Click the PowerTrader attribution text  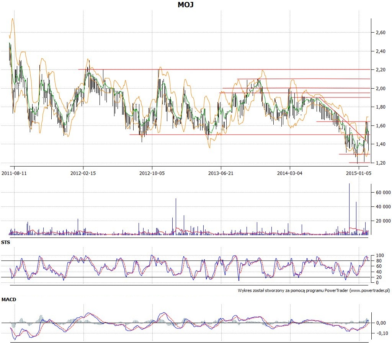coord(314,291)
